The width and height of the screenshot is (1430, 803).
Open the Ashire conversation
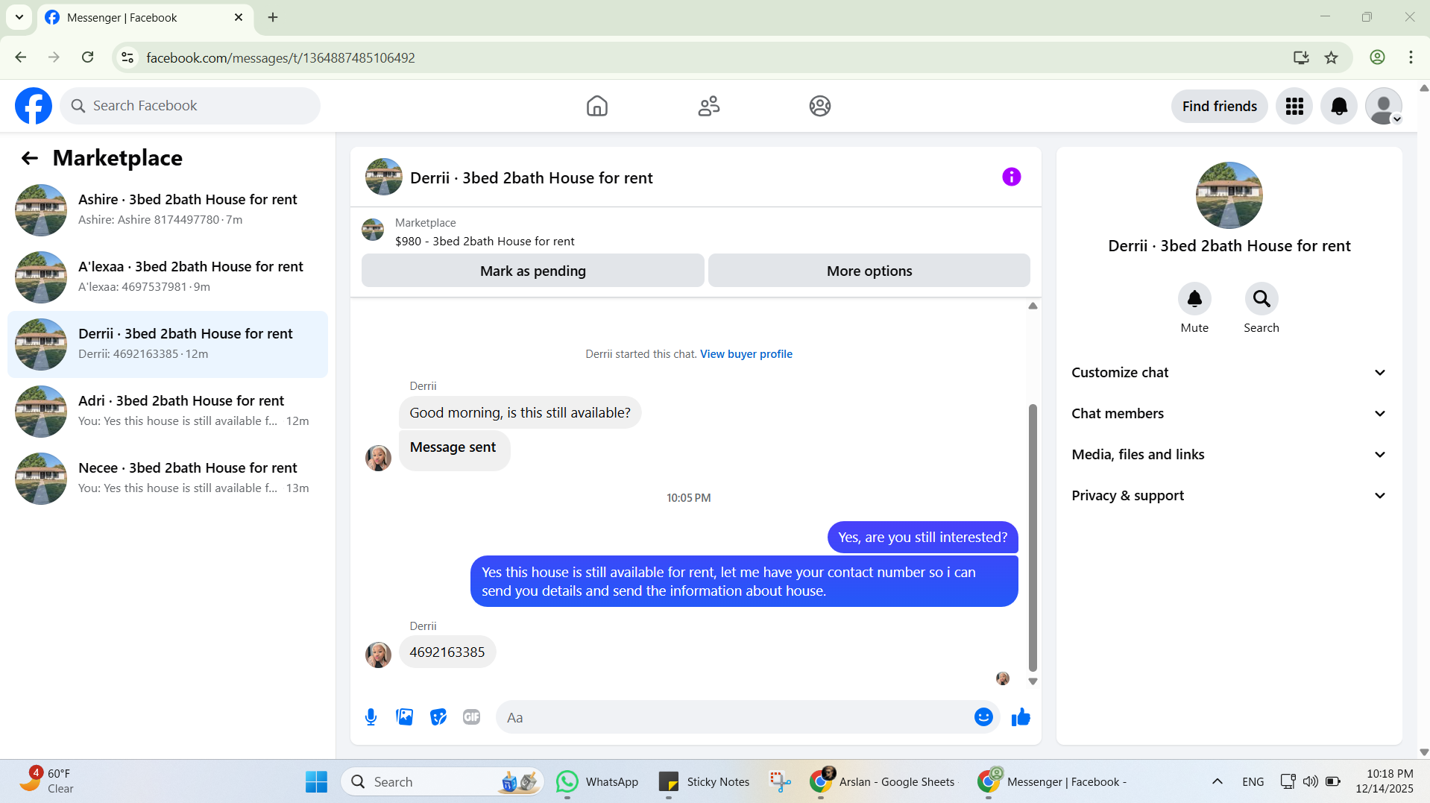[x=168, y=210]
